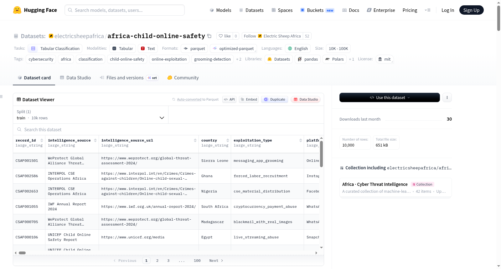Sort the intelligence_source column
This screenshot has width=501, height=269.
click(x=95, y=140)
